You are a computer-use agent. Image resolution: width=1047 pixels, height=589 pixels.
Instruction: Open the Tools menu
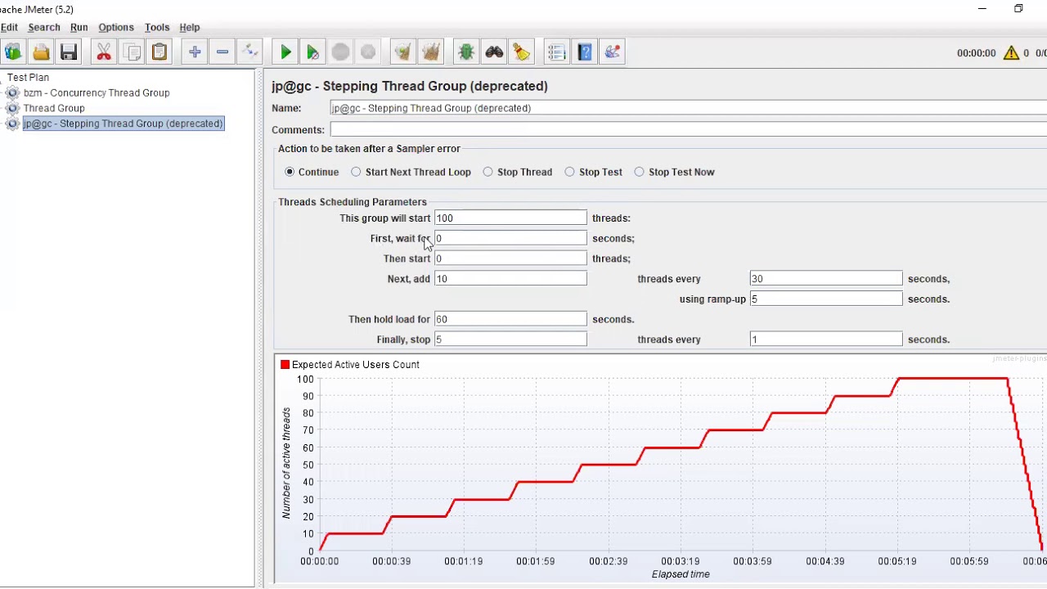click(157, 27)
